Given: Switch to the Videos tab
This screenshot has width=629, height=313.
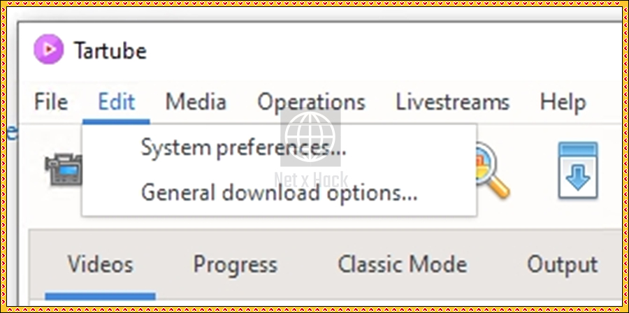Looking at the screenshot, I should click(100, 265).
